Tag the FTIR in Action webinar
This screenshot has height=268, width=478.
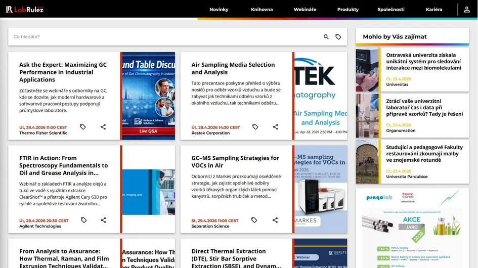coord(83,220)
